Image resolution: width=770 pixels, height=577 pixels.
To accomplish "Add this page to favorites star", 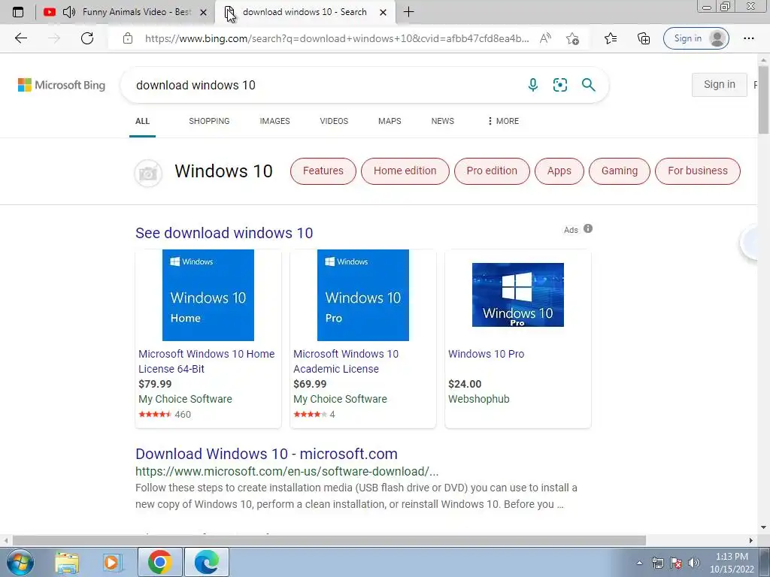I will tap(572, 38).
